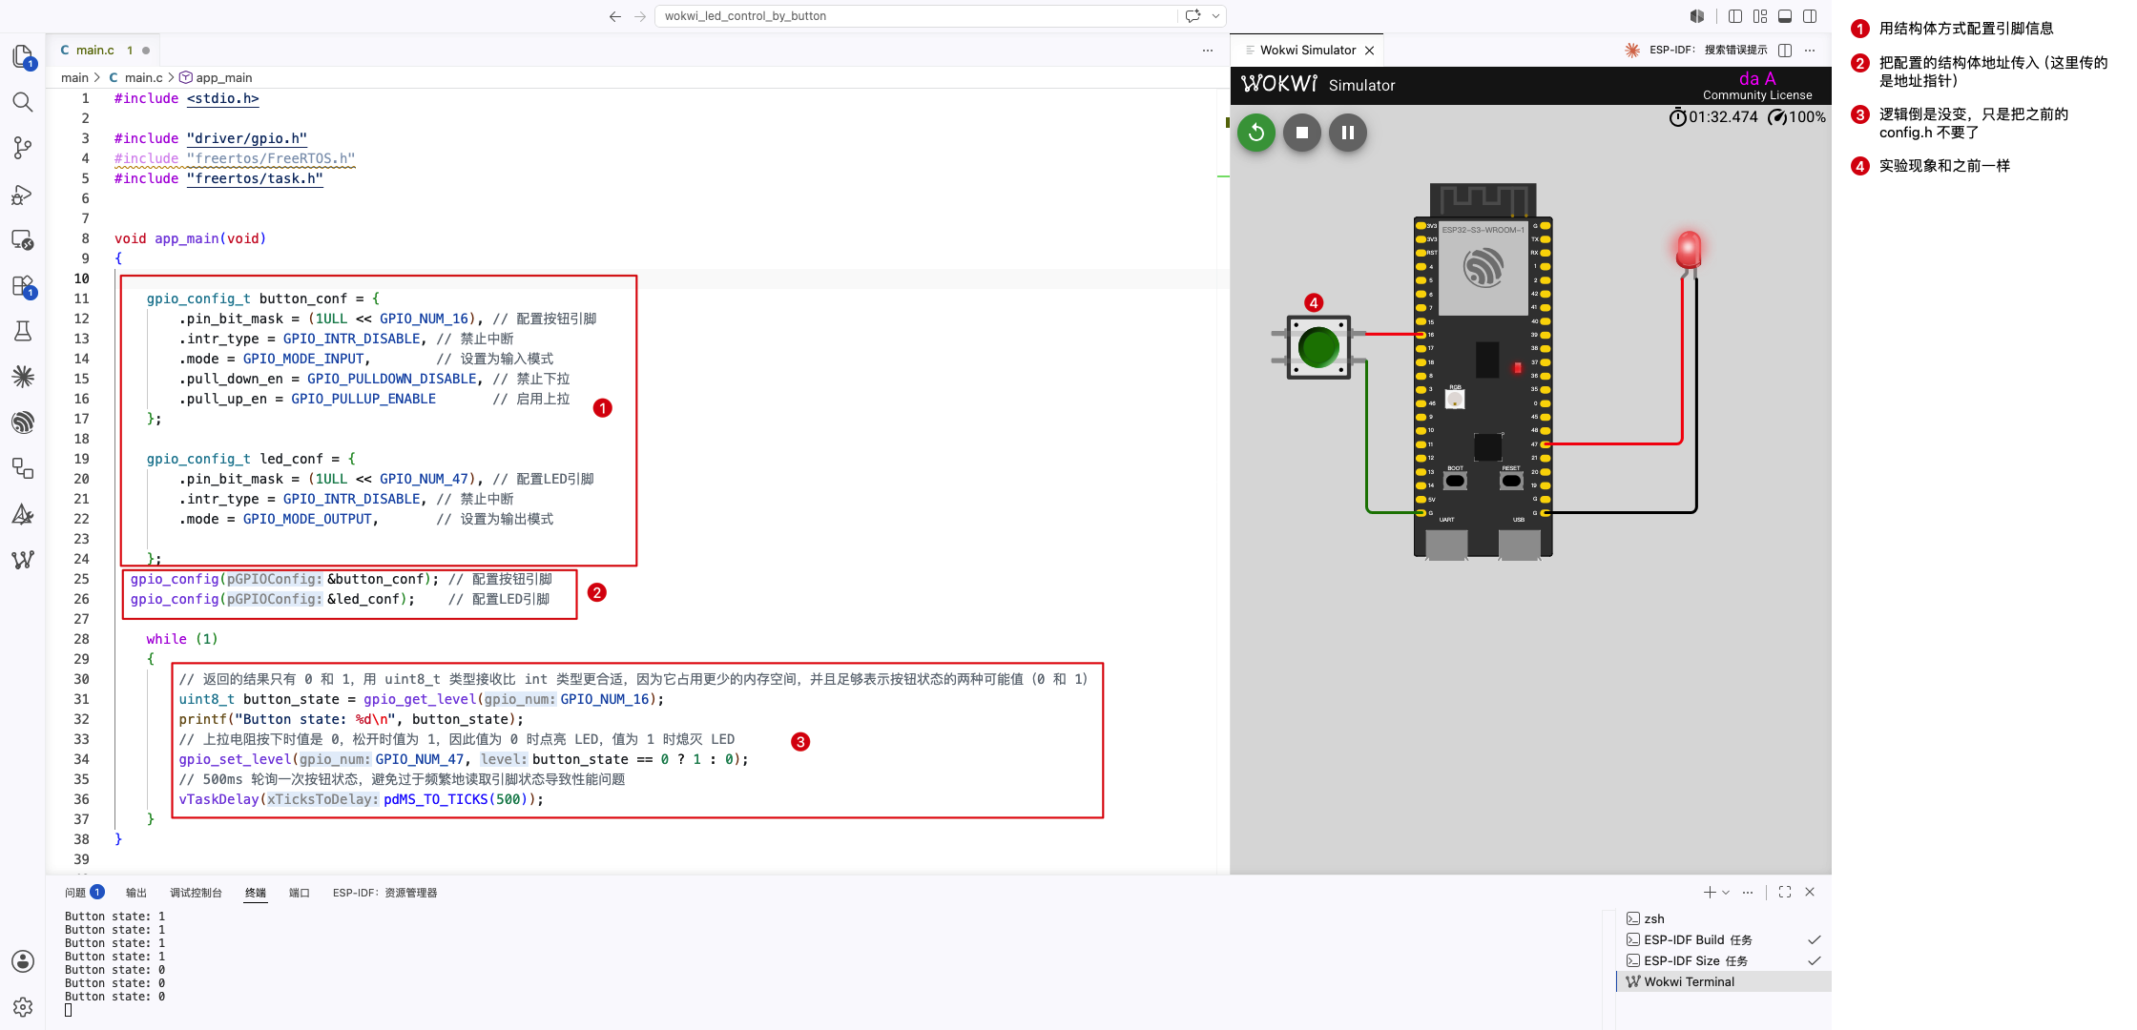This screenshot has height=1030, width=2137.
Task: Expand the command center dropdown chevron
Action: tap(1215, 16)
